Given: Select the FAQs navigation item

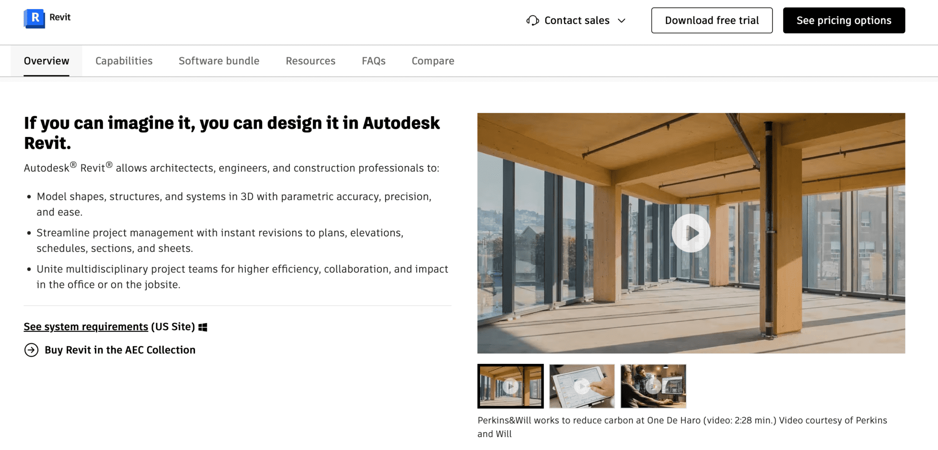Looking at the screenshot, I should pyautogui.click(x=373, y=60).
